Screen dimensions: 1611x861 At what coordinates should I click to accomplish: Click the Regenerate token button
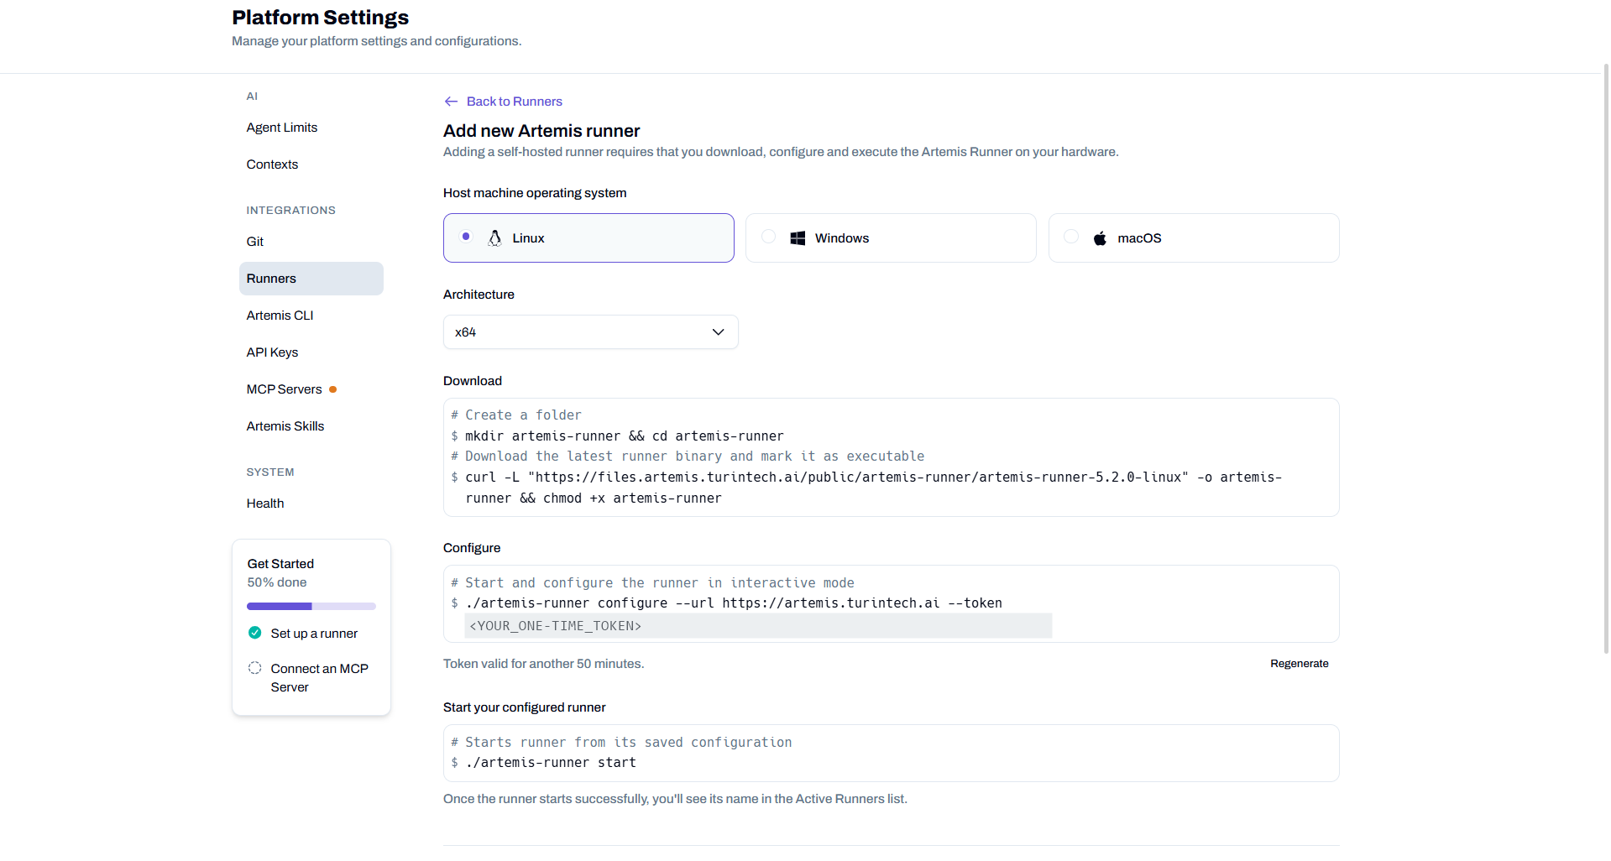(1299, 664)
